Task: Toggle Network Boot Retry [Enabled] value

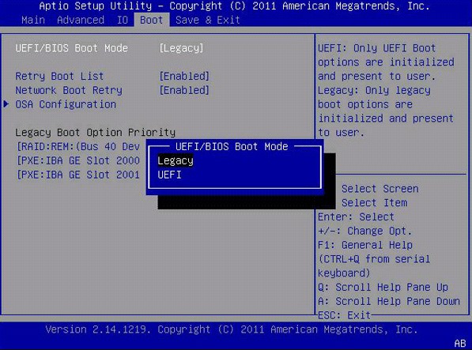Action: pos(184,90)
